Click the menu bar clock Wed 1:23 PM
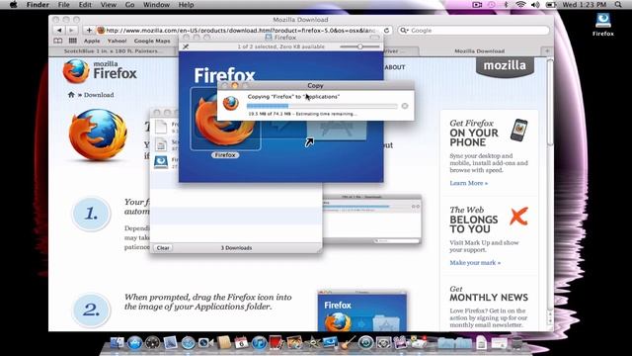 (584, 5)
